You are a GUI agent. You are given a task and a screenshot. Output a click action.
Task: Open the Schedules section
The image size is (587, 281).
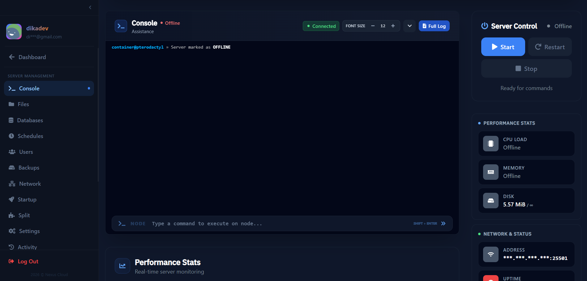pyautogui.click(x=49, y=136)
